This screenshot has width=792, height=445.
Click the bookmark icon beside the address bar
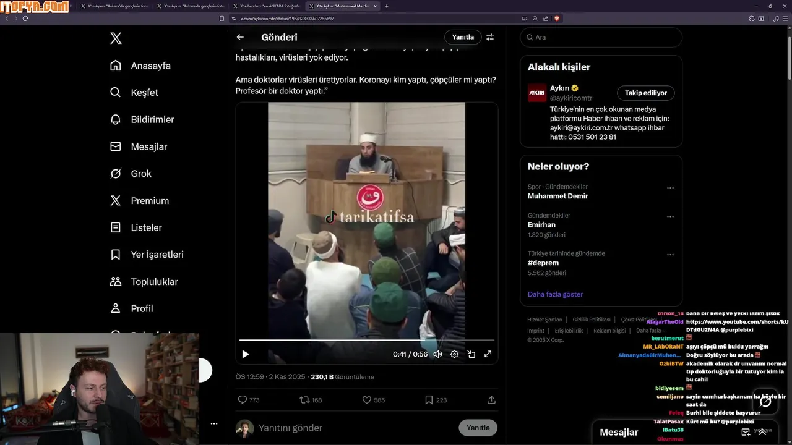[x=222, y=19]
